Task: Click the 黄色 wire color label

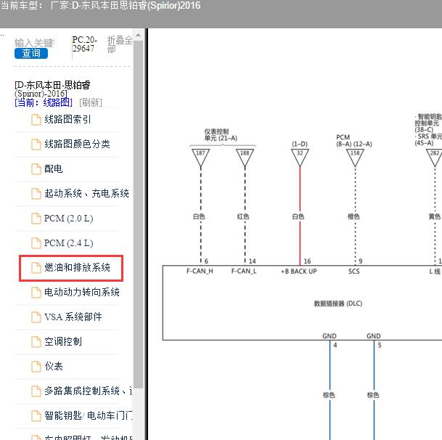Action: point(435,216)
